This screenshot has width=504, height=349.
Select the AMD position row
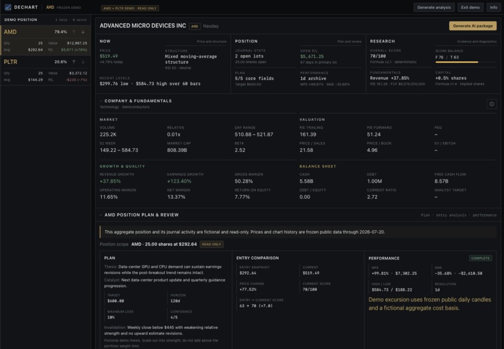(x=46, y=40)
